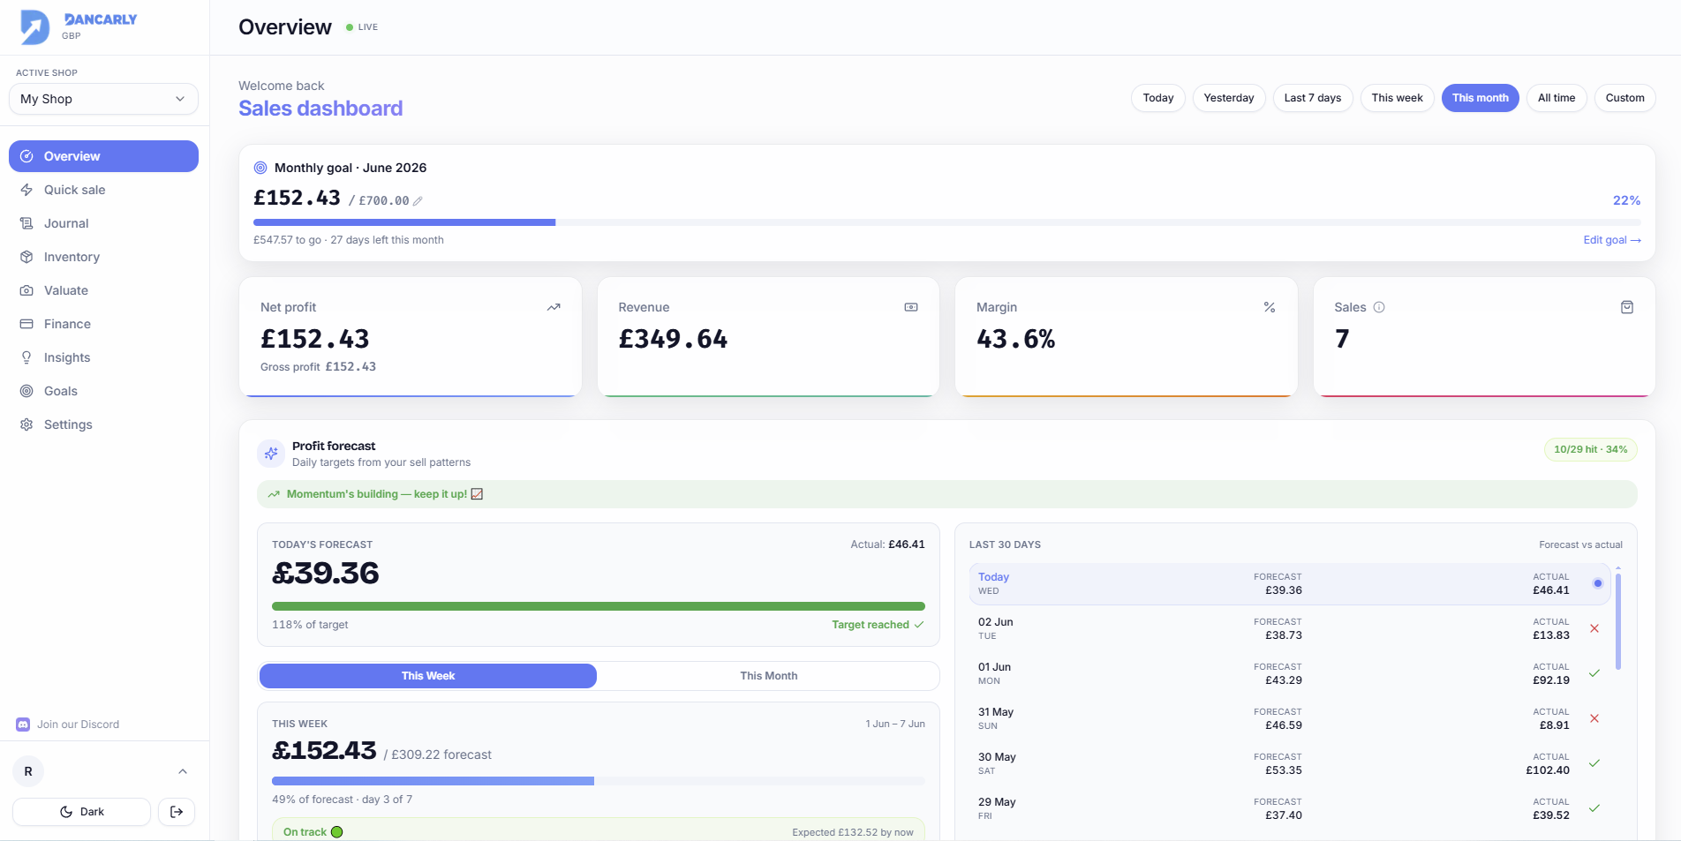Click the Insights lightbulb icon

tap(26, 357)
